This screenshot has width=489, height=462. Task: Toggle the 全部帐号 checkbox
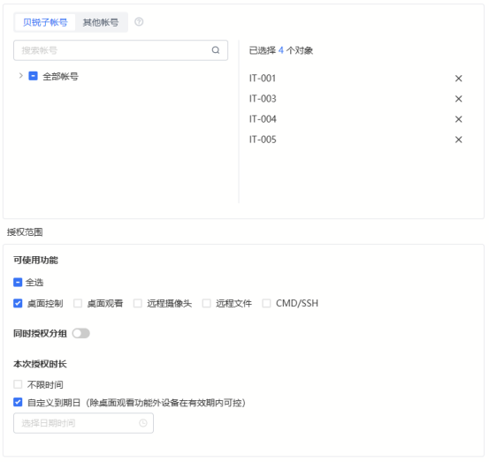(33, 76)
